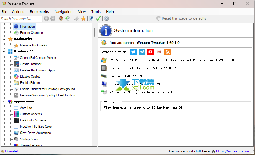Click the Aero Lite window icon
The image size is (255, 155).
point(16,108)
